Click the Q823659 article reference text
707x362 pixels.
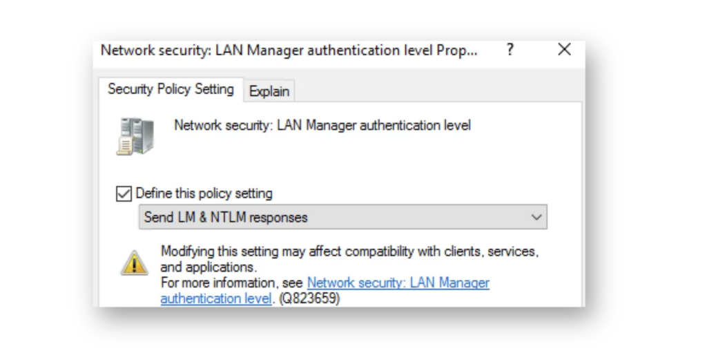click(x=309, y=298)
